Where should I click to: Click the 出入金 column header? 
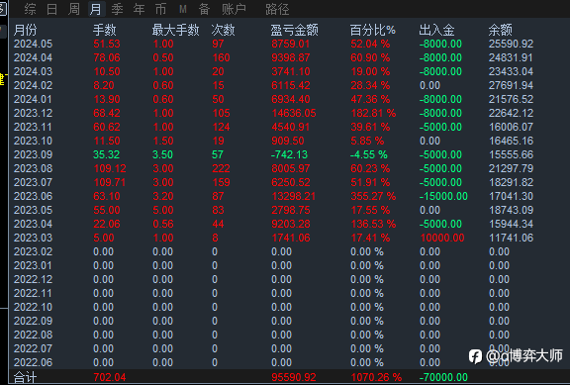point(436,30)
